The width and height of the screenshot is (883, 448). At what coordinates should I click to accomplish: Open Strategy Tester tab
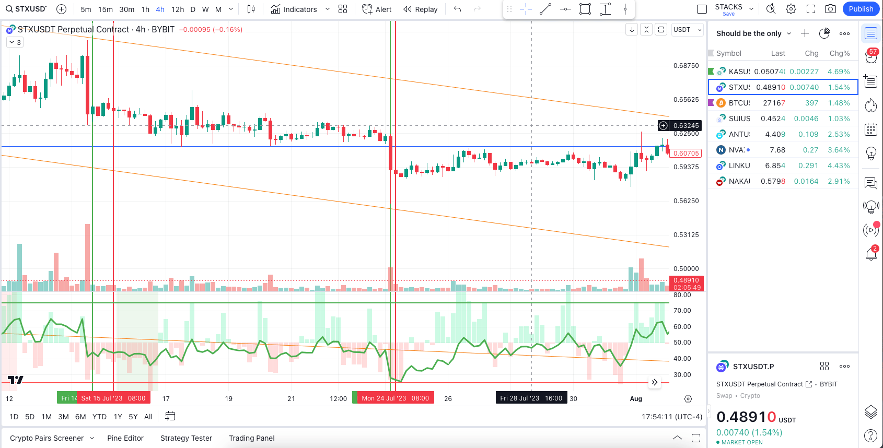pyautogui.click(x=186, y=438)
